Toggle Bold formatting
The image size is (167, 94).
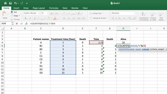[26, 18]
